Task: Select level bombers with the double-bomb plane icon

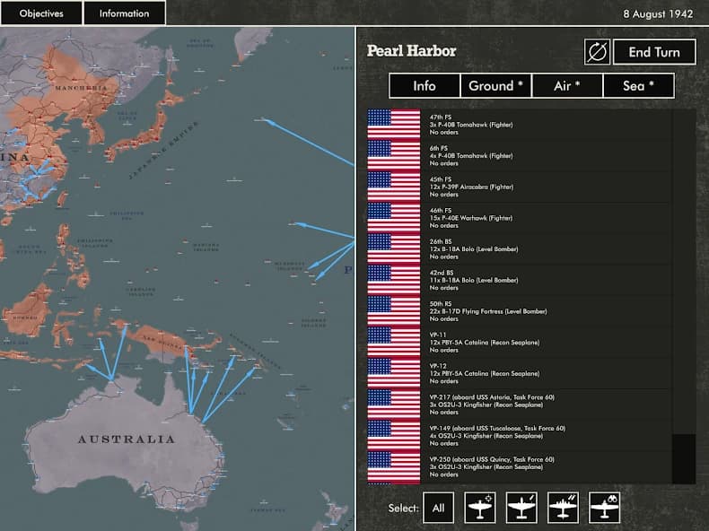Action: click(563, 508)
